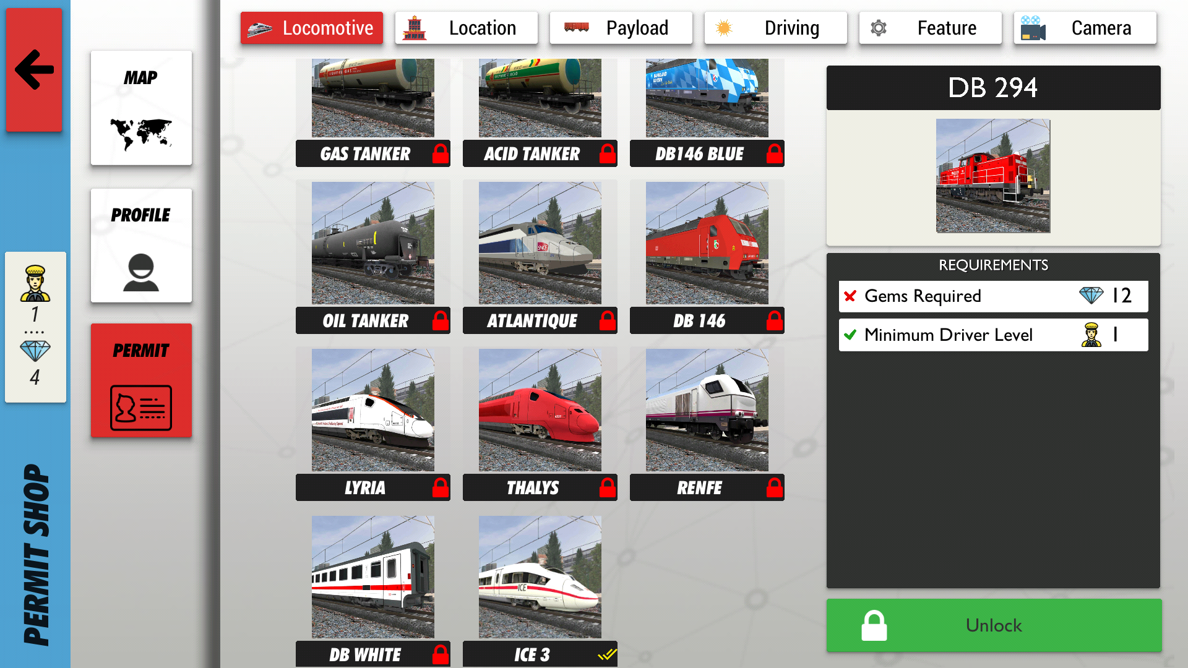Select the DB146 Blue locomotive thumbnail
The width and height of the screenshot is (1188, 668).
coord(707,98)
